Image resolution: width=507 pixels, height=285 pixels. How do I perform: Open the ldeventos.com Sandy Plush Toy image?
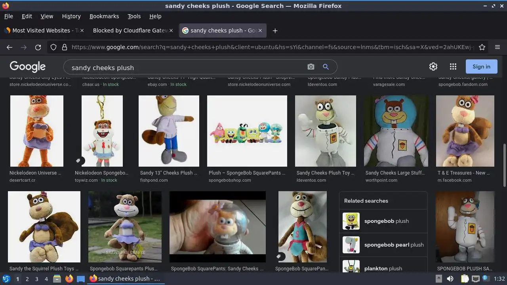(326, 131)
